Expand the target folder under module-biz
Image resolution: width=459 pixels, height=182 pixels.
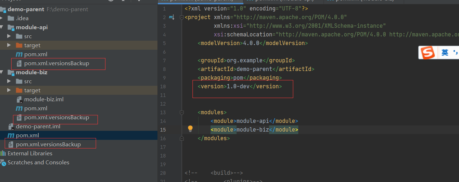pos(9,90)
